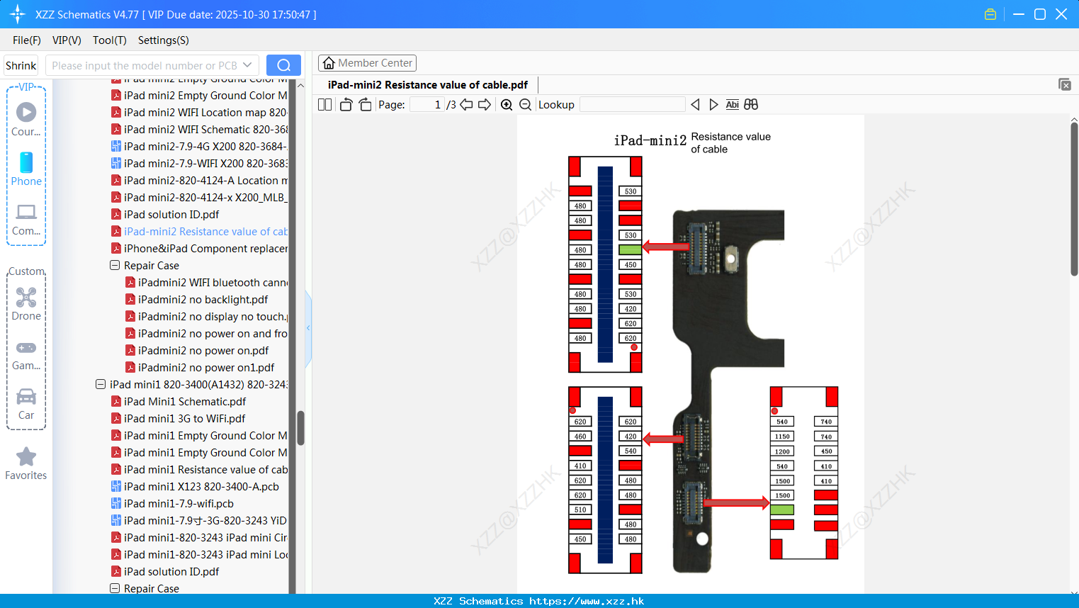Collapse the left panel splitter handle

click(x=308, y=328)
